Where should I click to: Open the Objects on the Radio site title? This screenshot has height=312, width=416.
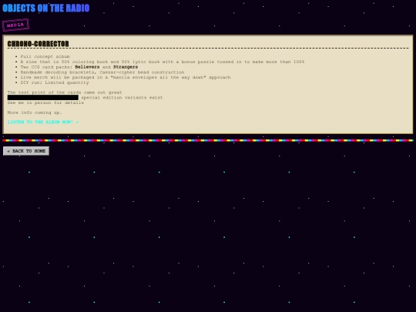46,8
